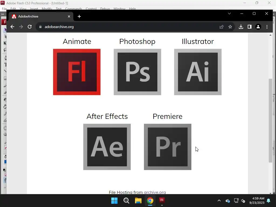Select Flash Line tool
This screenshot has width=276, height=207.
(x=5, y=71)
